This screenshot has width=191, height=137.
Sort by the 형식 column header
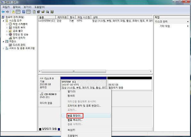[72, 17]
